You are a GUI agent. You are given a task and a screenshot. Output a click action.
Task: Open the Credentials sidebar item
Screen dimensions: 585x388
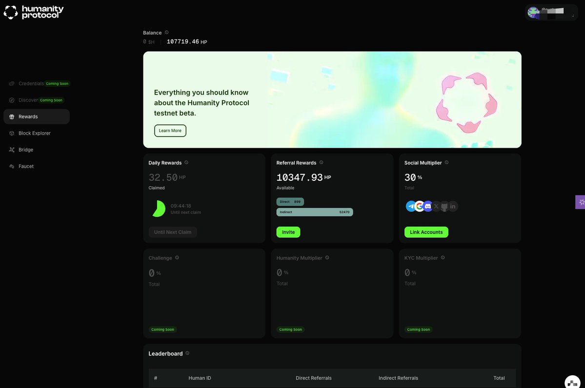(37, 83)
